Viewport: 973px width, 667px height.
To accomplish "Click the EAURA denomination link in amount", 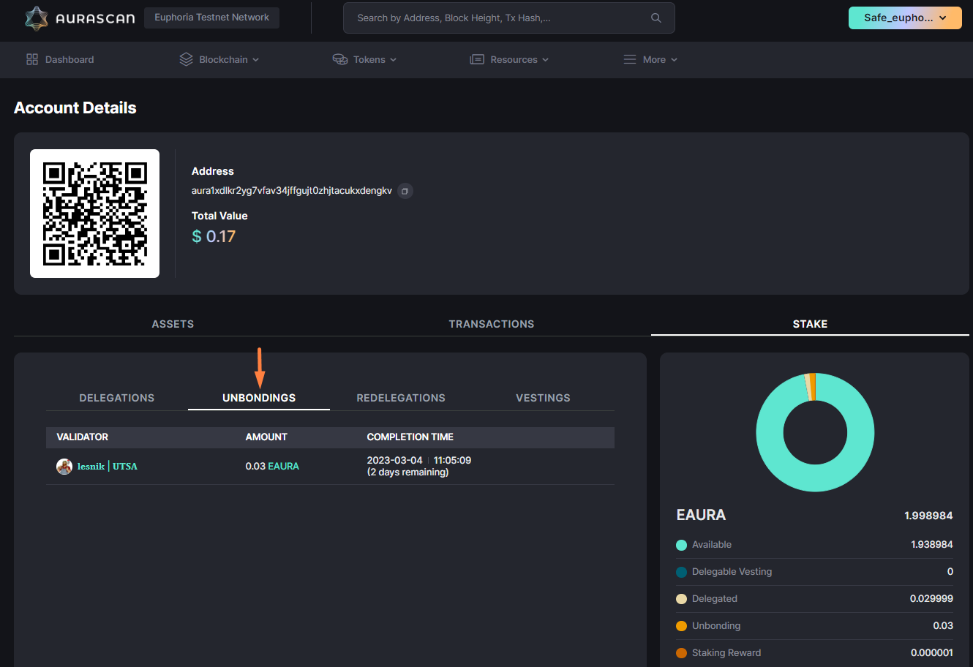I will click(284, 466).
